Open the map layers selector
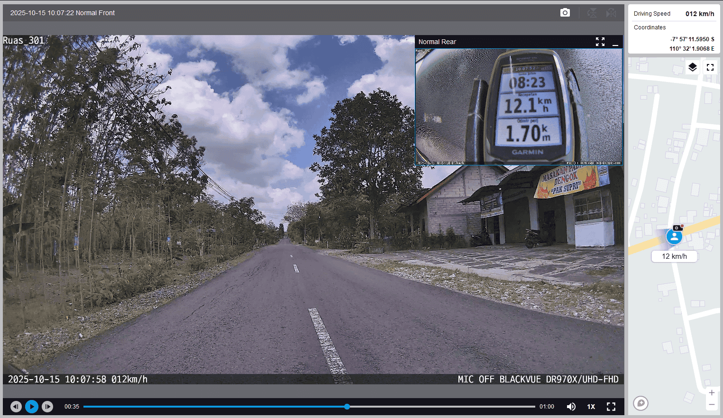This screenshot has width=723, height=418. (x=693, y=67)
